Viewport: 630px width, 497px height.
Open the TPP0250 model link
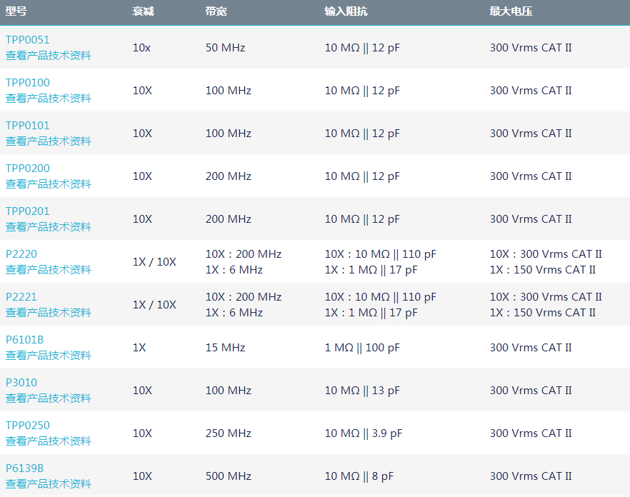28,426
